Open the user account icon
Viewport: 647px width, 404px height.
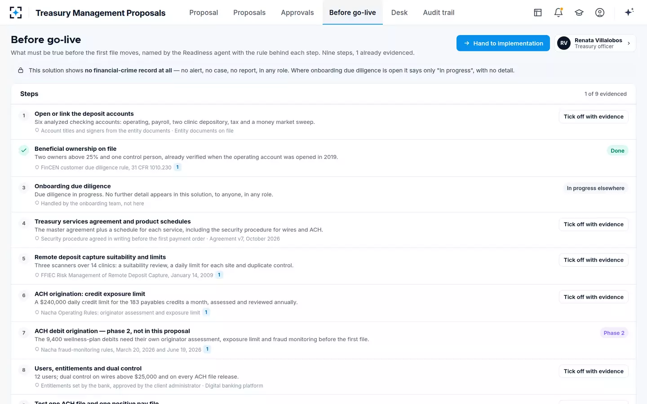point(600,13)
